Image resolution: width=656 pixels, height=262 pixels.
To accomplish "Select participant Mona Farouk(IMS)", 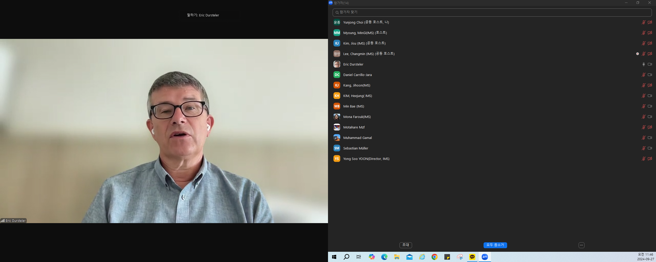I will (492, 117).
